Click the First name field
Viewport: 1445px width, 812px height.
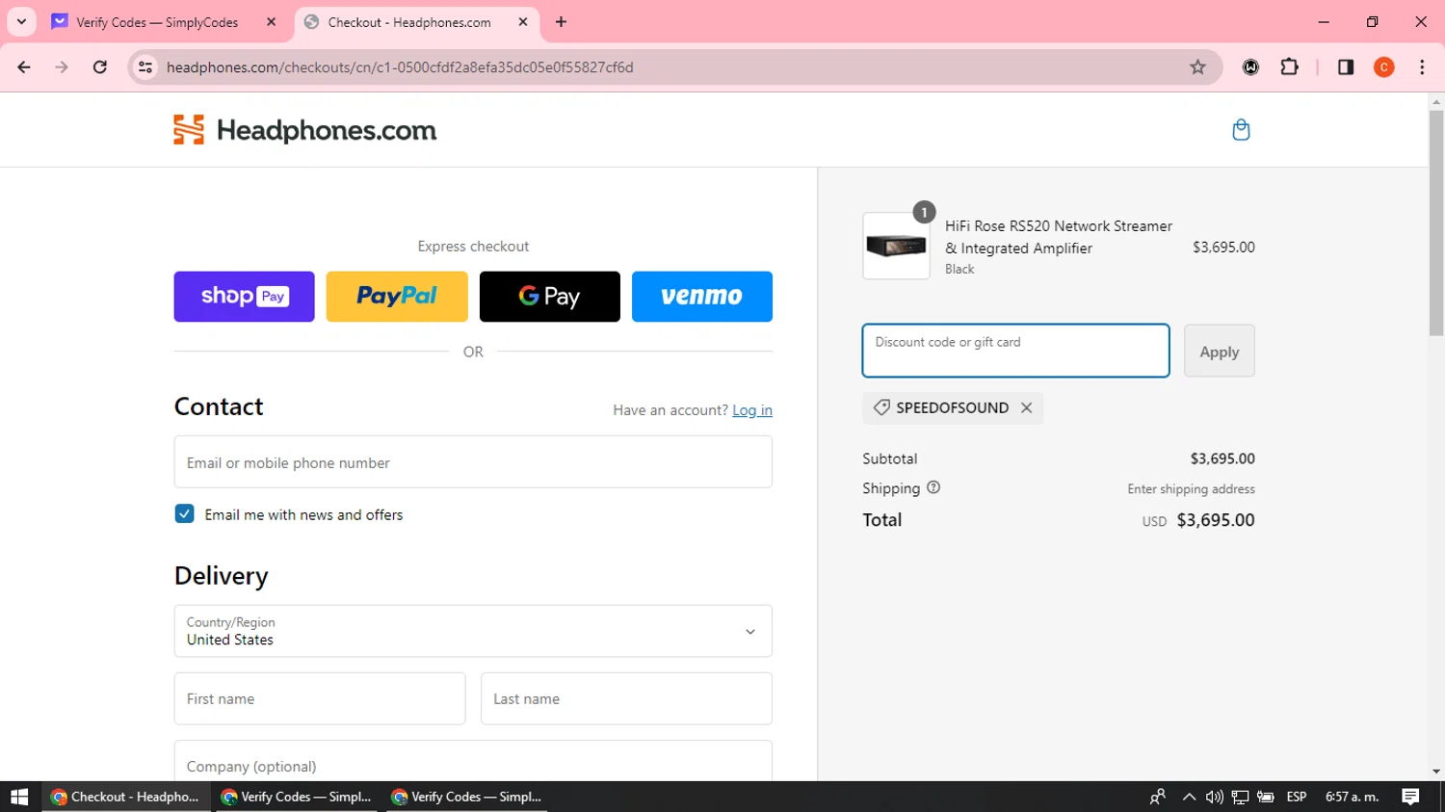[x=320, y=698]
